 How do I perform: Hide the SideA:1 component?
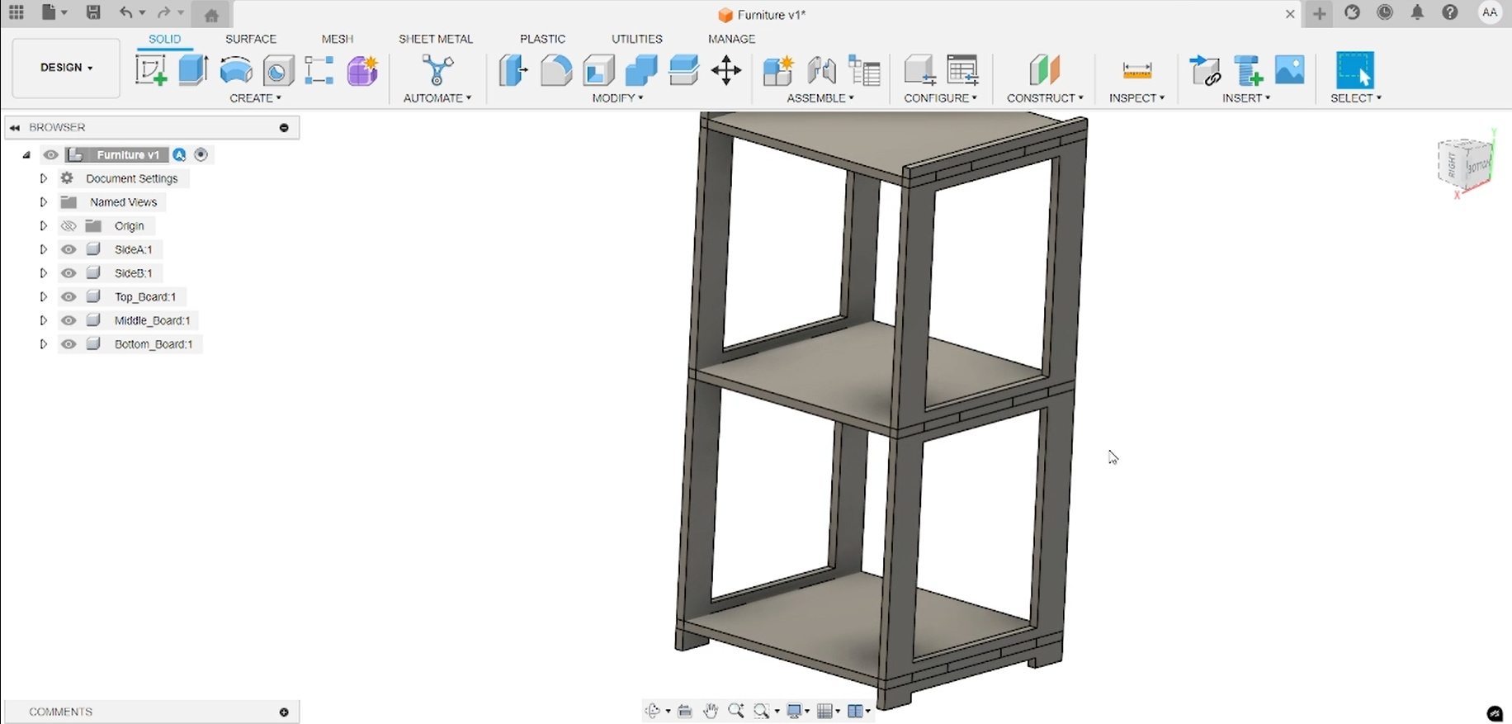[69, 249]
